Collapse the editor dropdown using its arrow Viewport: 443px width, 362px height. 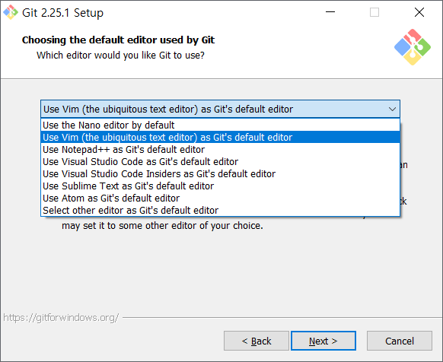point(392,109)
